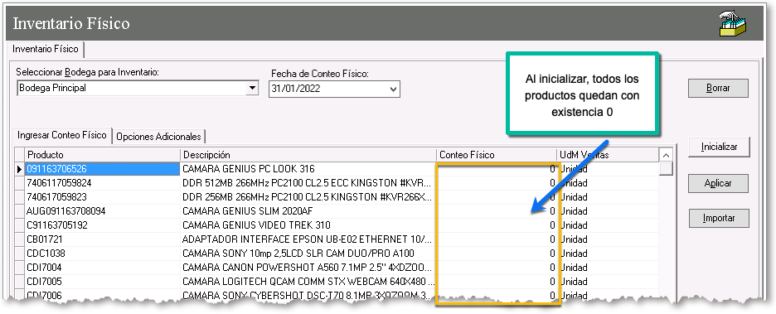Click the Descripción column header
The height and width of the screenshot is (314, 776).
tap(308, 155)
